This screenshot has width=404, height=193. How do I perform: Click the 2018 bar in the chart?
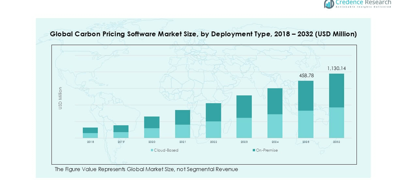[x=90, y=133]
